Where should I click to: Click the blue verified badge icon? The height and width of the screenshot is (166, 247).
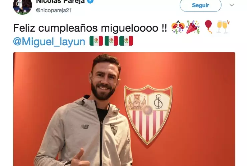[91, 1]
